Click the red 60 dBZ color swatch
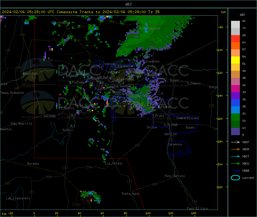The height and width of the screenshot is (217, 257). 235,38
